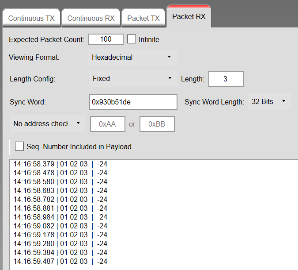Select the Packet RX tab
Image resolution: width=298 pixels, height=270 pixels.
[189, 16]
